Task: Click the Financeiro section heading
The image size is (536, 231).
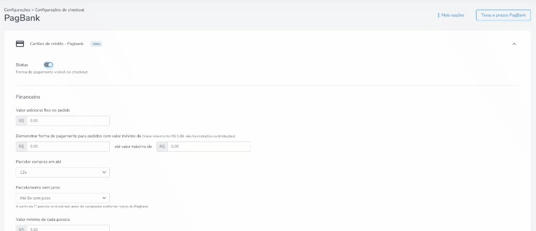Action: pyautogui.click(x=28, y=96)
